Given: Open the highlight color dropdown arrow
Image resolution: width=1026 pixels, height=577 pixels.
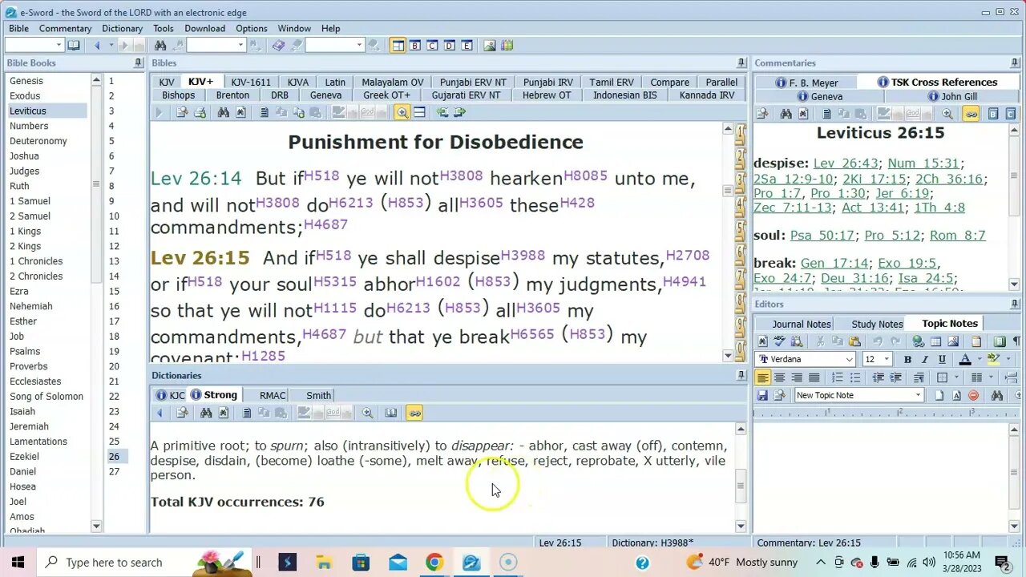Looking at the screenshot, I should 1008,359.
